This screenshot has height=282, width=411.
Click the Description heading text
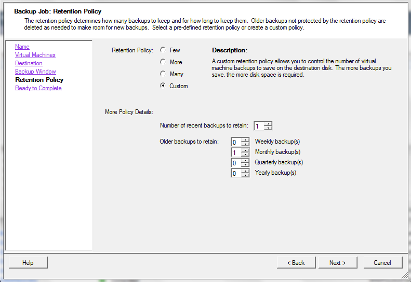(x=230, y=50)
